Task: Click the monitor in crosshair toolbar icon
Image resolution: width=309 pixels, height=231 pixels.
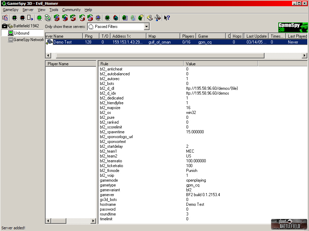Action: tap(98, 18)
